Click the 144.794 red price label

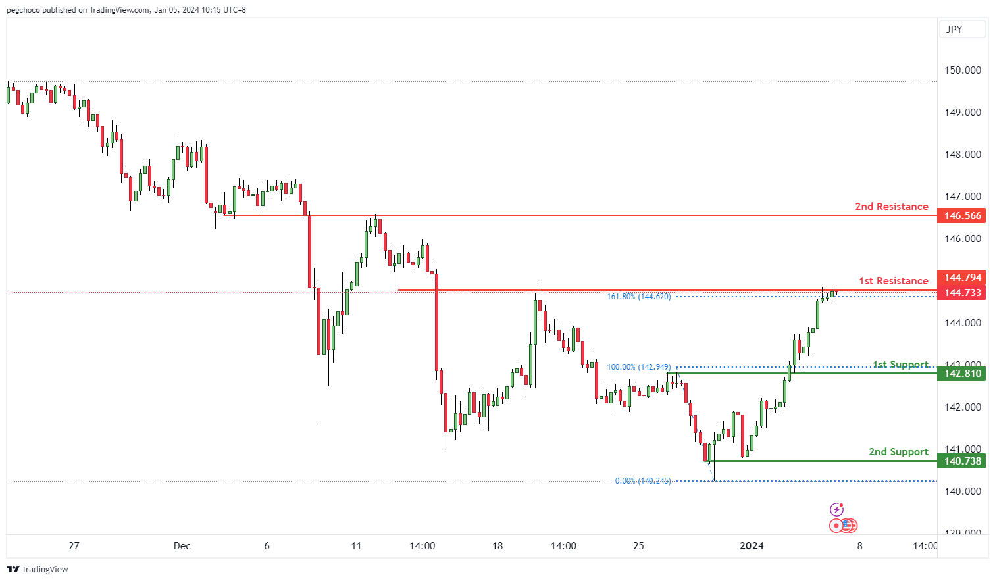click(x=962, y=278)
